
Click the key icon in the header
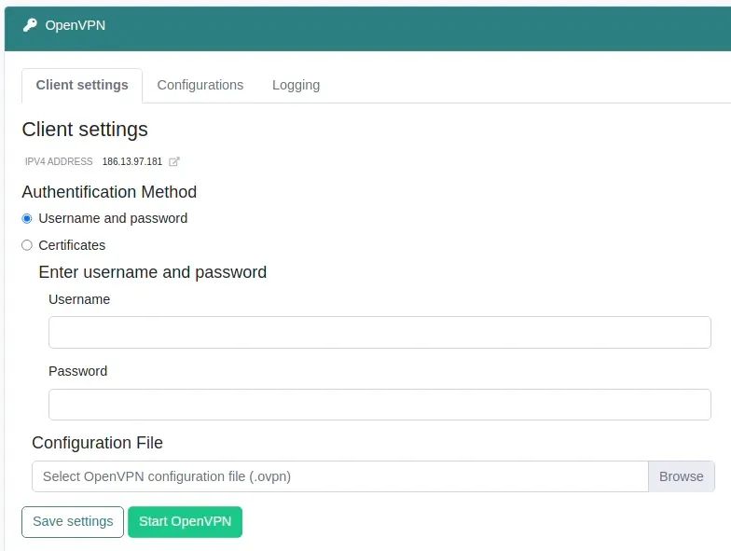pos(30,25)
